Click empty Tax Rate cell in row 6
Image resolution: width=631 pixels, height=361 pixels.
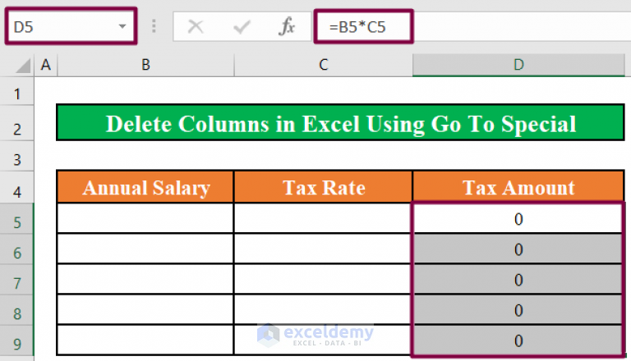click(323, 249)
